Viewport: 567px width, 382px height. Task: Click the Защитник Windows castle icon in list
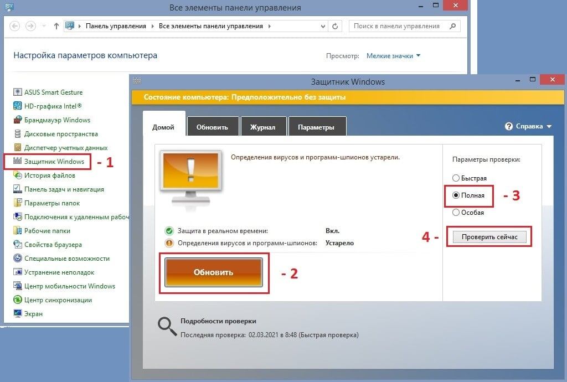[x=17, y=161]
